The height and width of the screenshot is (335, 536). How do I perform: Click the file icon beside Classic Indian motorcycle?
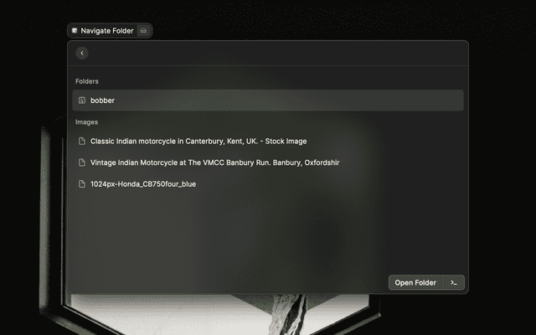pos(82,141)
